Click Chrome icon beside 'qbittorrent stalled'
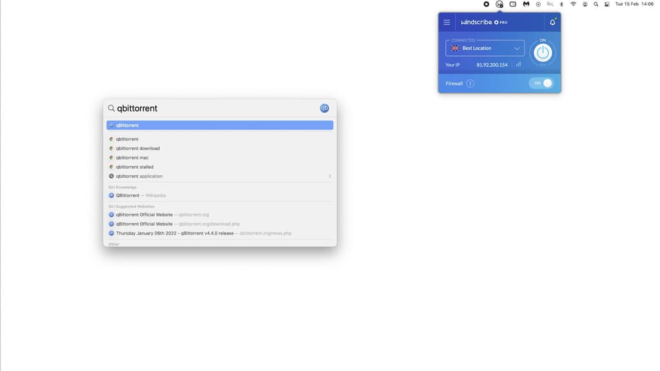This screenshot has height=371, width=660. 111,167
